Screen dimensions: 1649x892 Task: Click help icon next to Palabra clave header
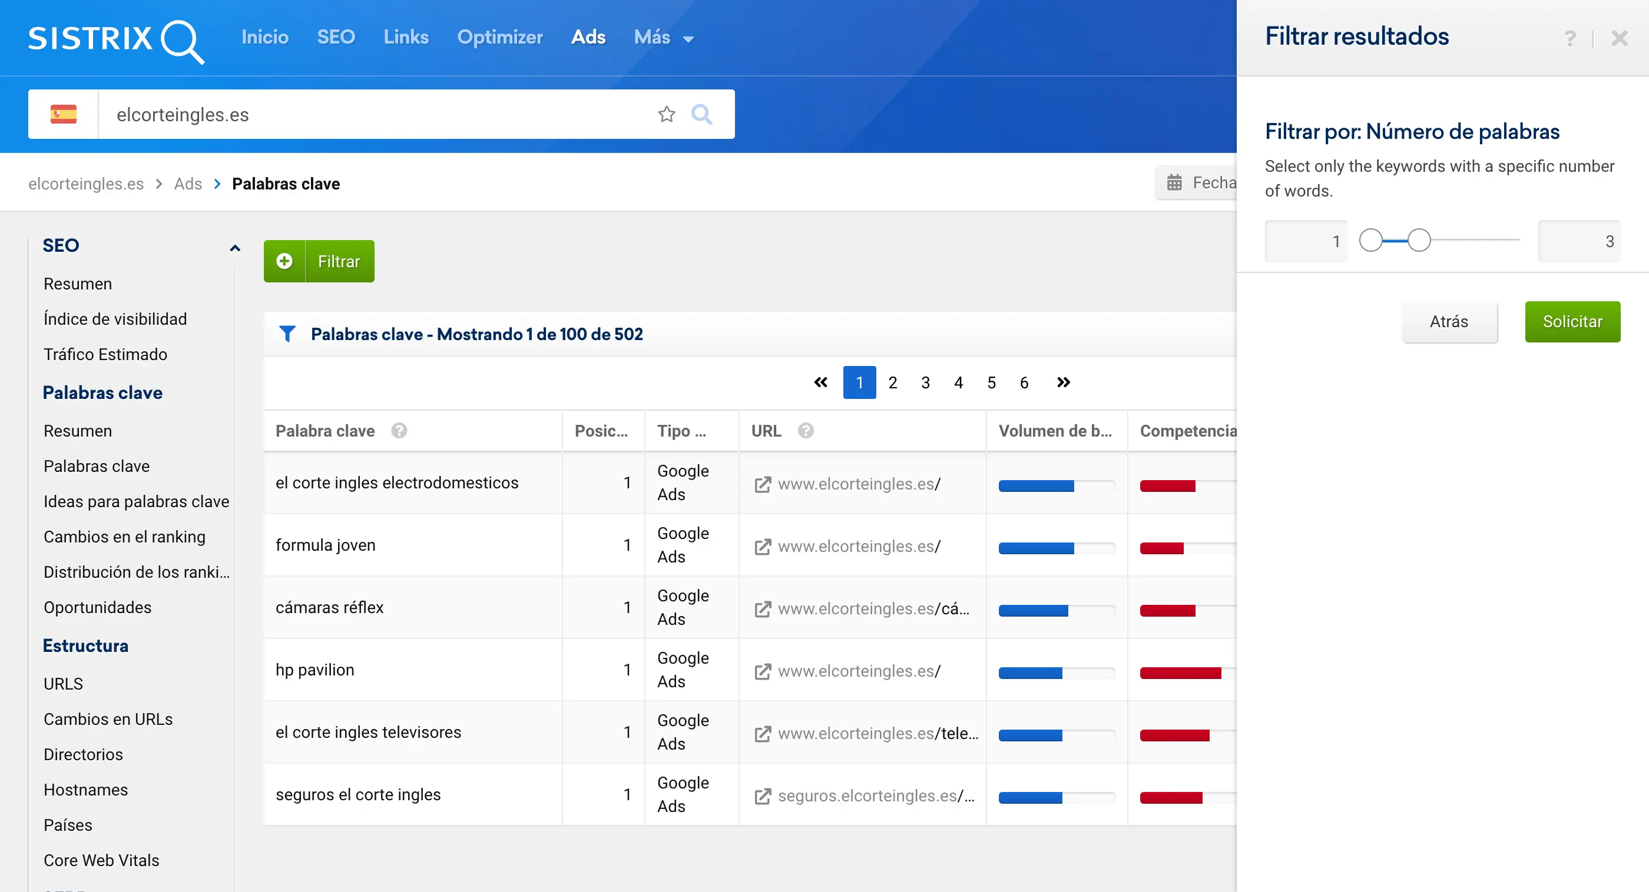(399, 431)
